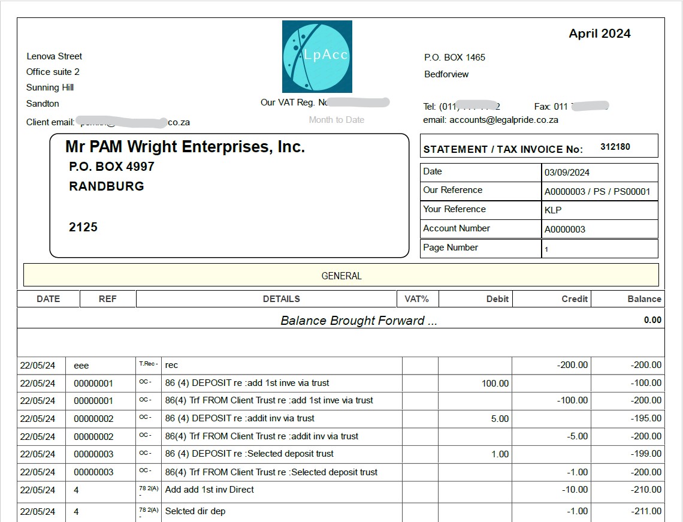The width and height of the screenshot is (683, 522).
Task: Click the REF column header
Action: pos(108,299)
